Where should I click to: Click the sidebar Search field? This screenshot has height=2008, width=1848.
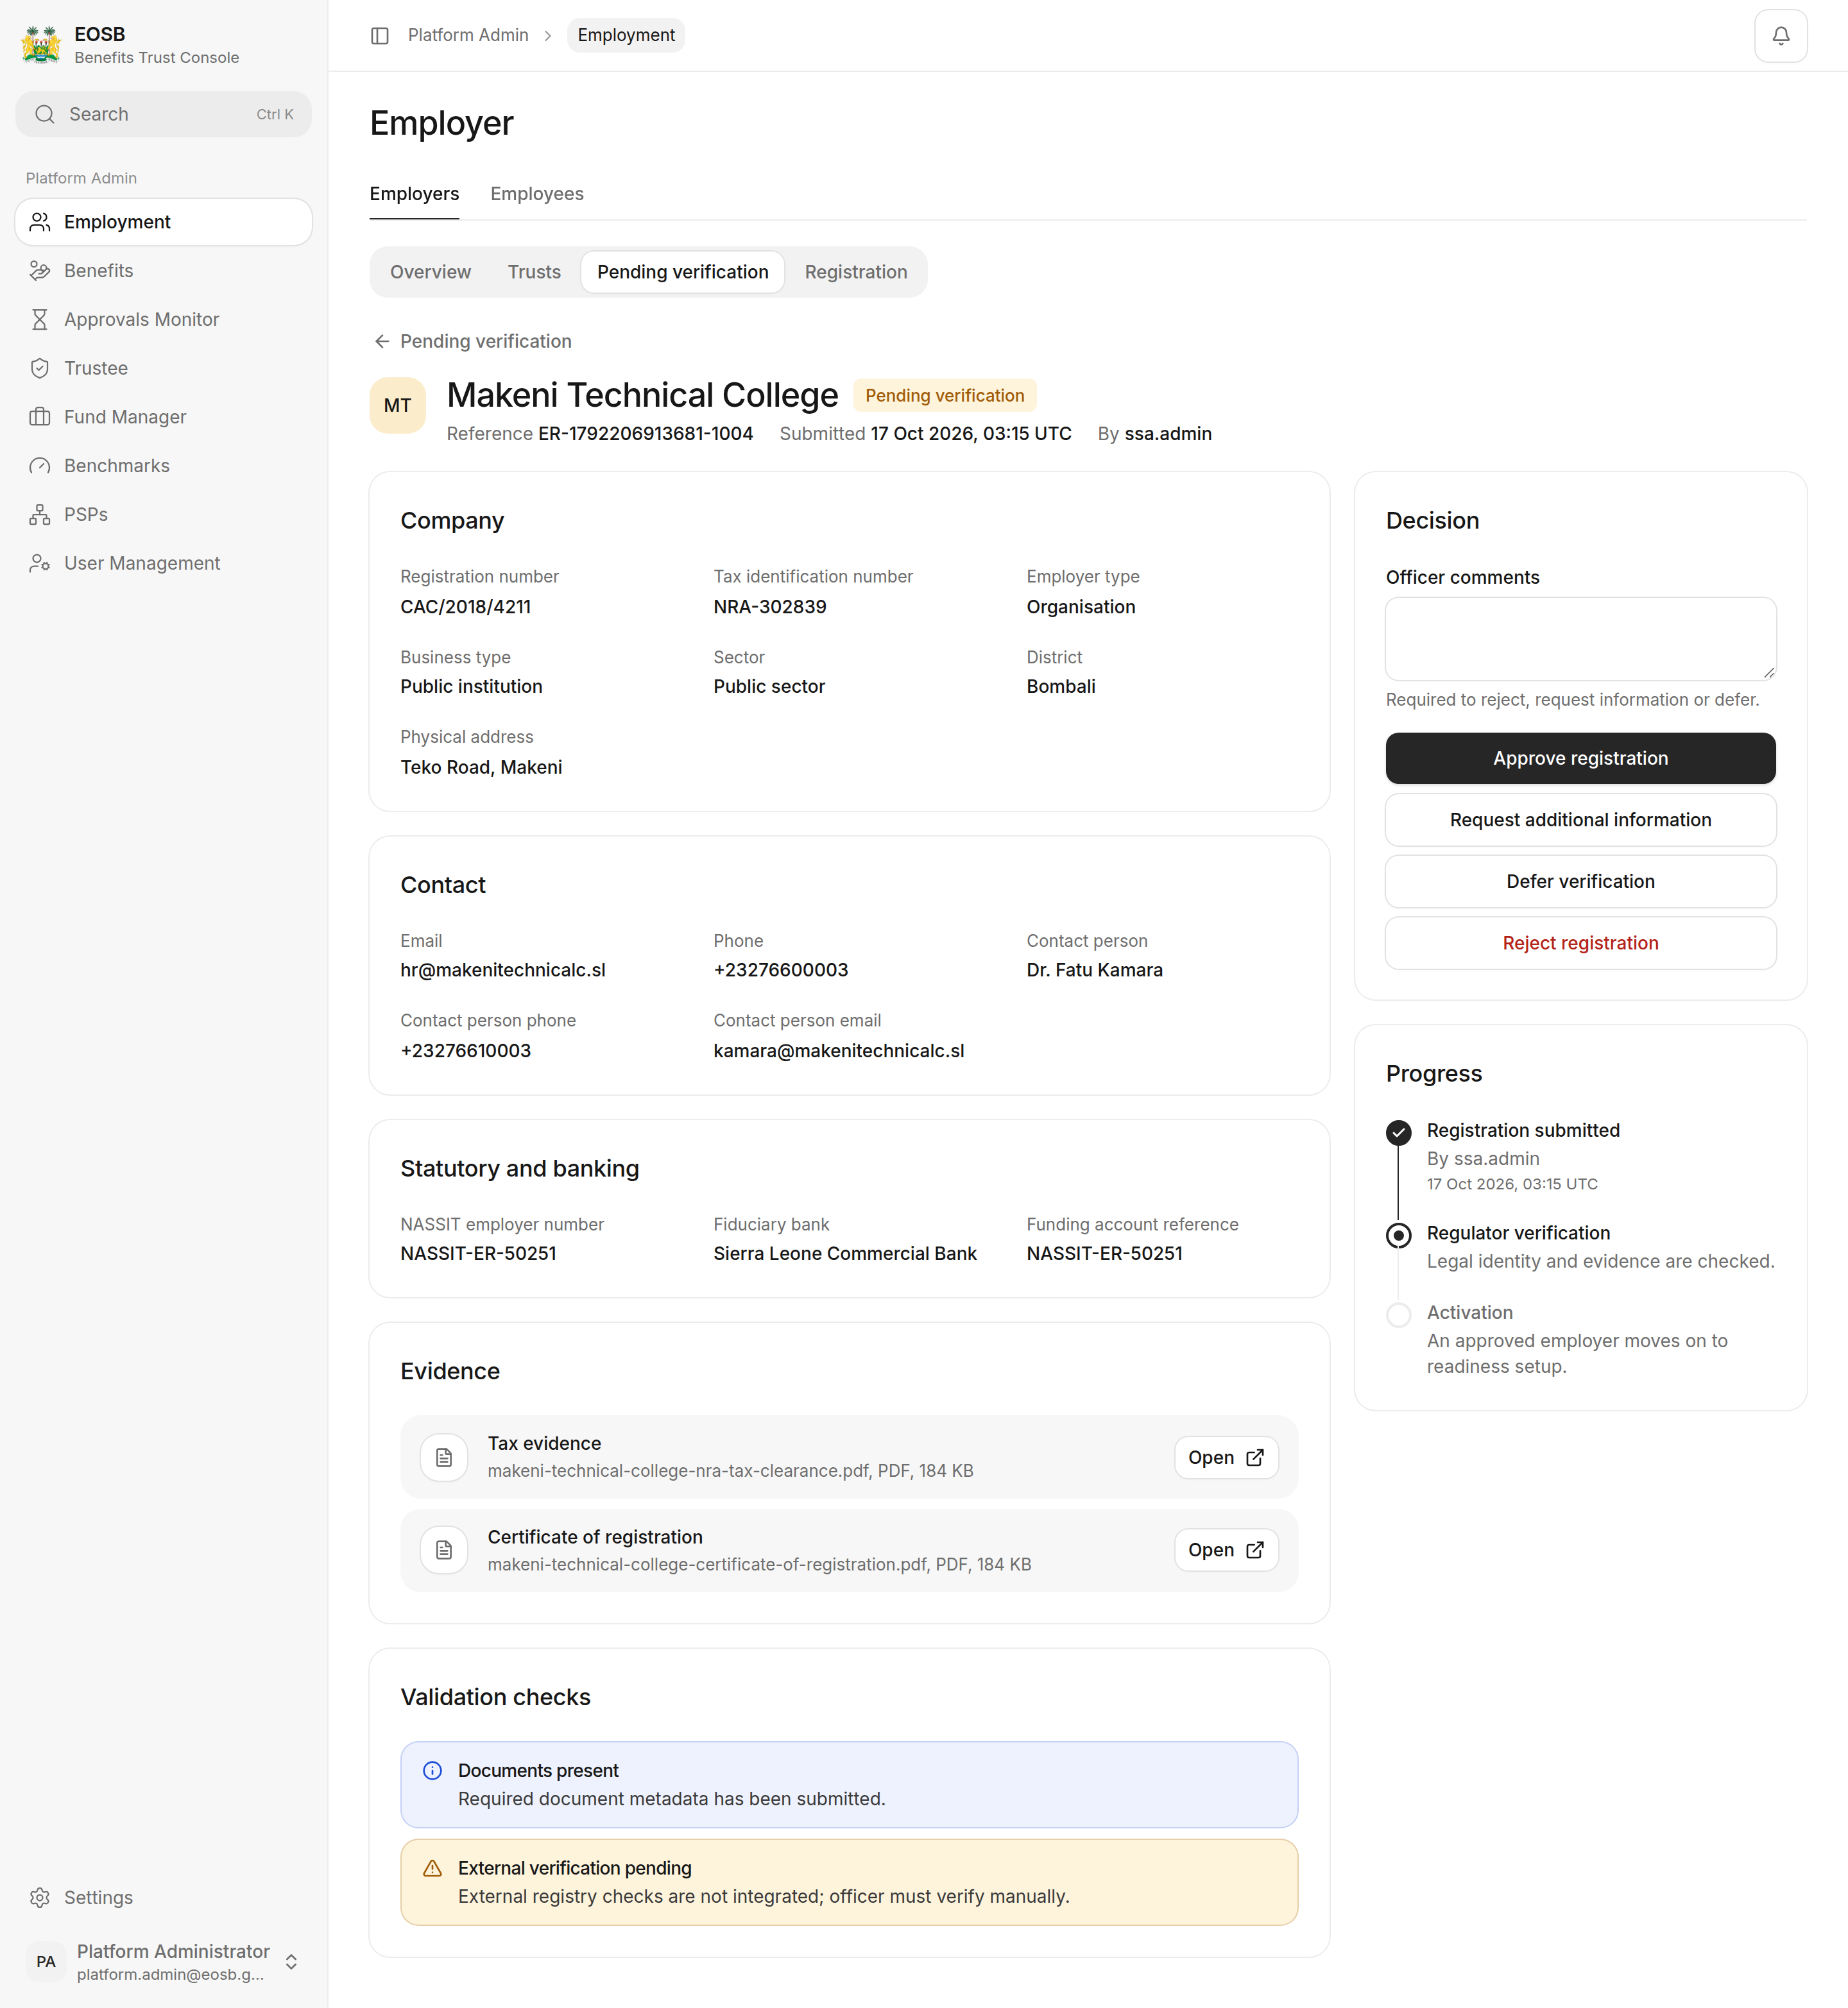[164, 114]
